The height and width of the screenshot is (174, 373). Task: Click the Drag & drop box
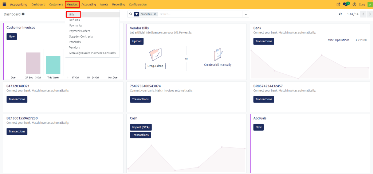click(155, 66)
